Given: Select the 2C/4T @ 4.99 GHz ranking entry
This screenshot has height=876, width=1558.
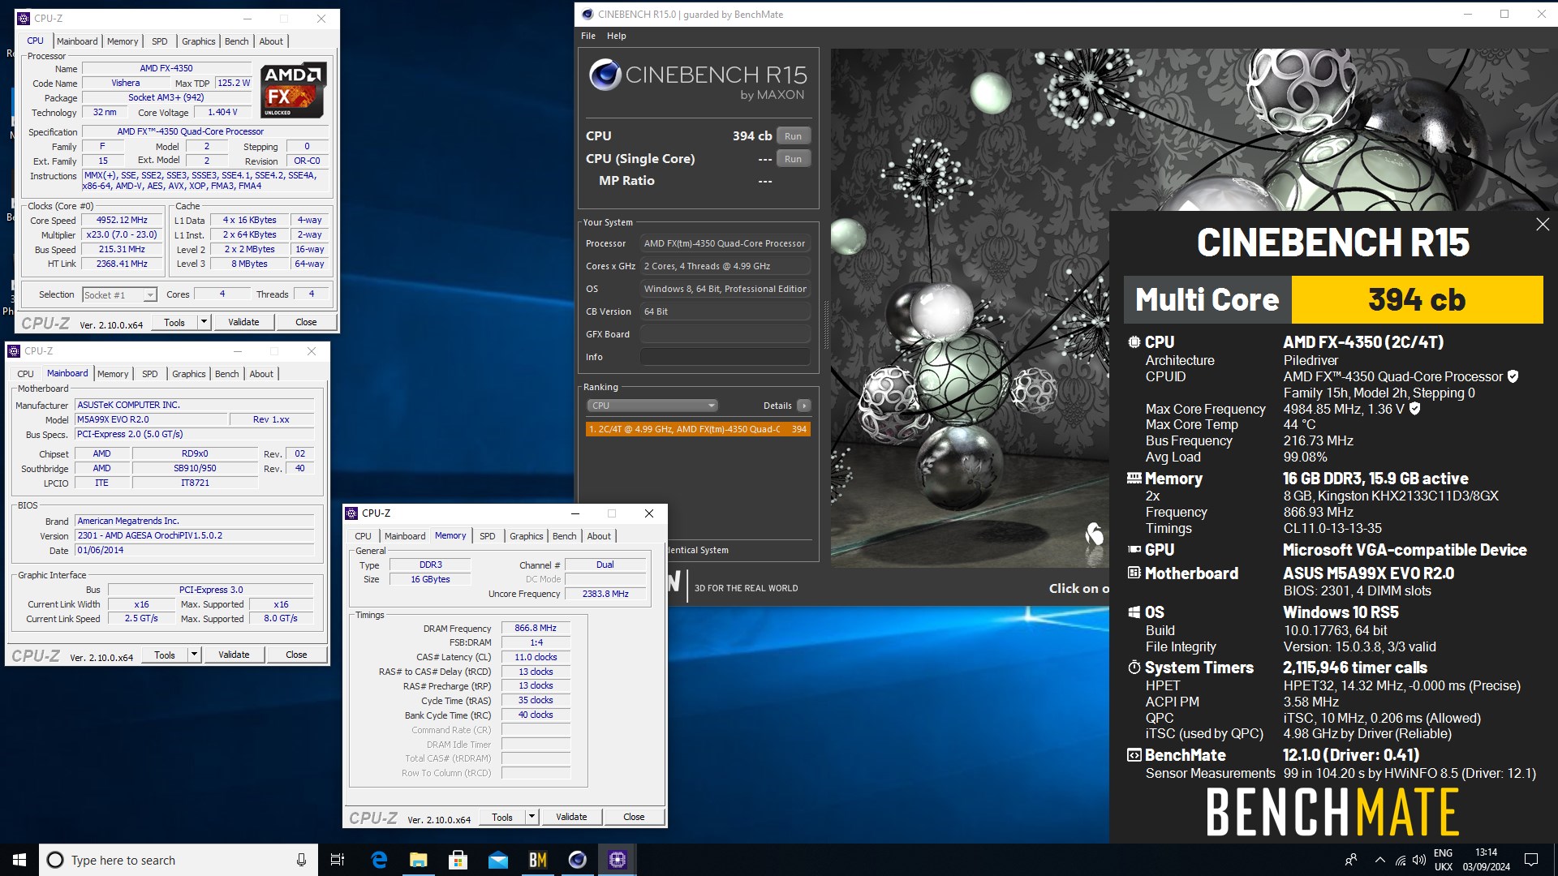Looking at the screenshot, I should tap(698, 429).
